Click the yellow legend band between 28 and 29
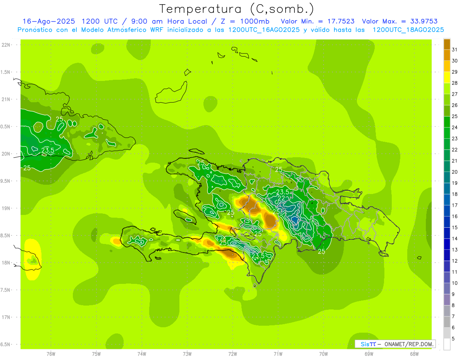The height and width of the screenshot is (359, 465). (x=447, y=77)
